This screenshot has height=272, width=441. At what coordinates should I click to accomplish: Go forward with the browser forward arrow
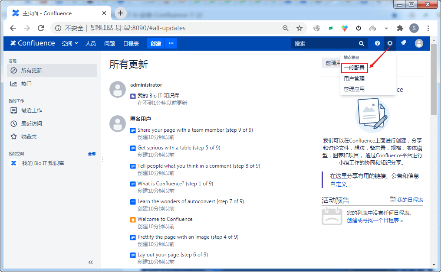click(x=27, y=28)
